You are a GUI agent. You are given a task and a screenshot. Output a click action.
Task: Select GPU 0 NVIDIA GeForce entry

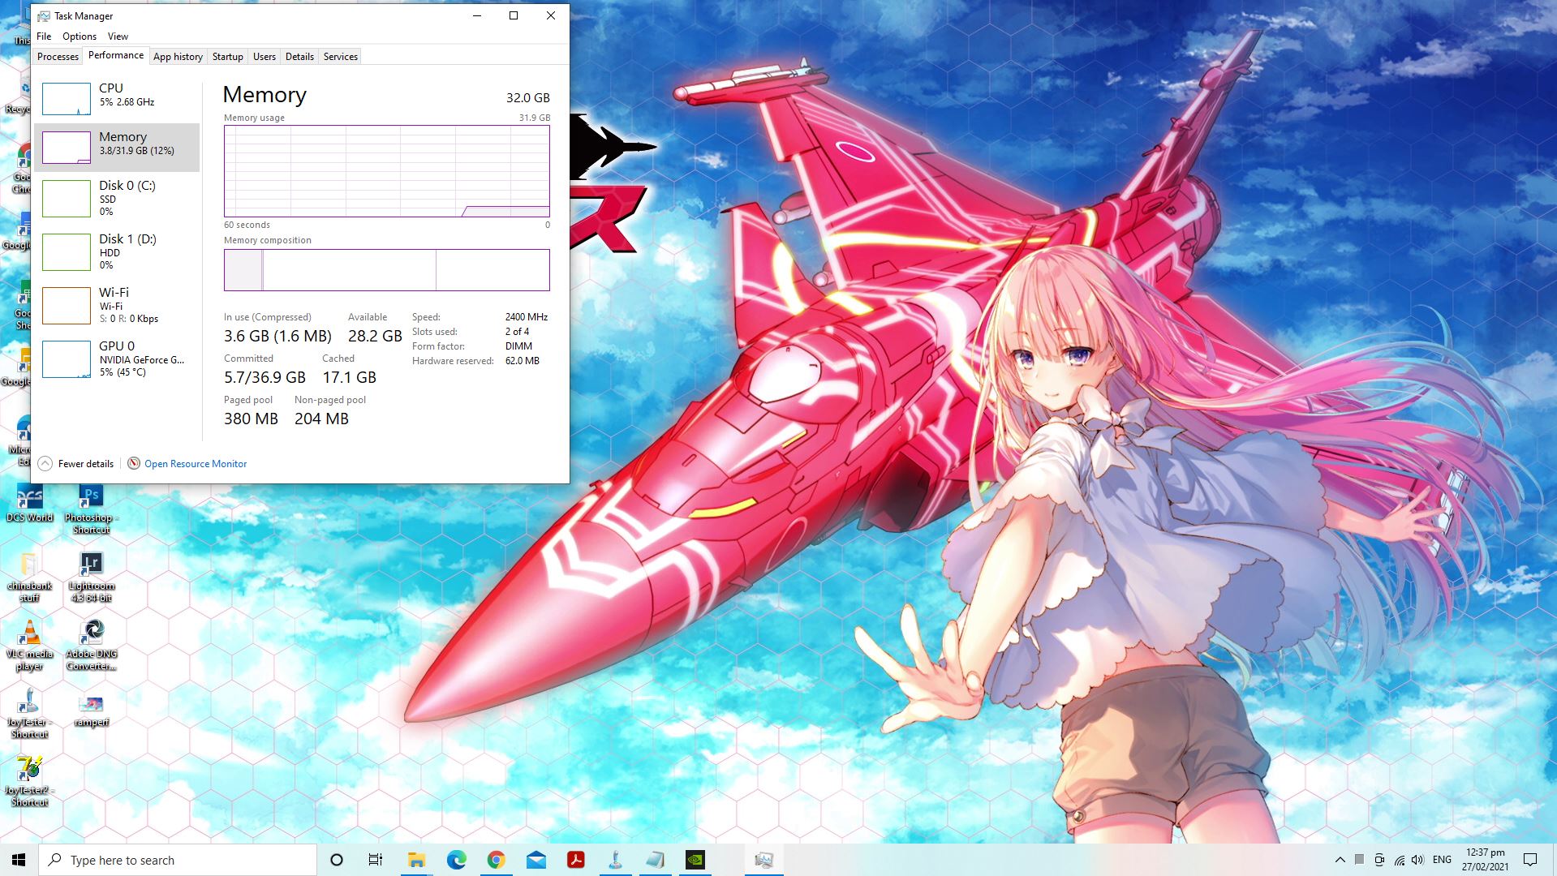[x=117, y=359]
